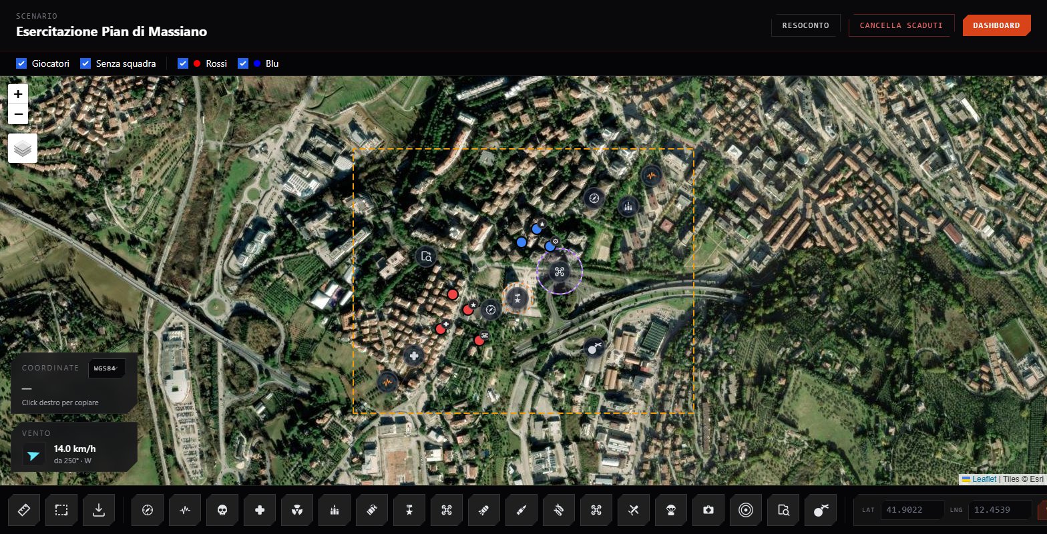Select the ruler measurement tool
This screenshot has width=1047, height=534.
(x=24, y=511)
